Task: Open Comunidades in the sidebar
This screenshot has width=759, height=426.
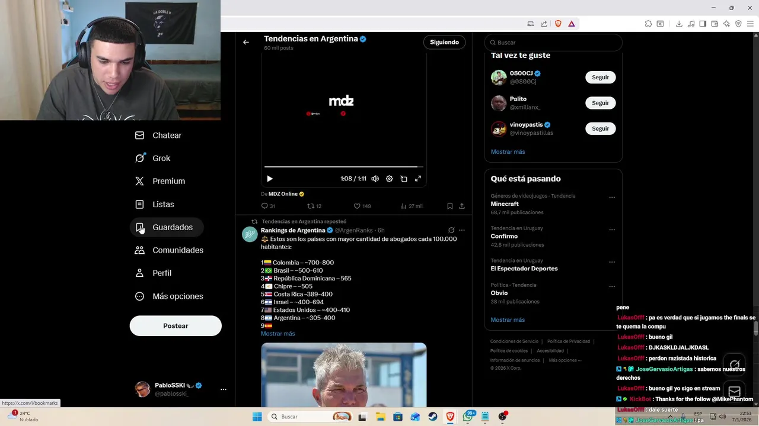Action: point(170,250)
